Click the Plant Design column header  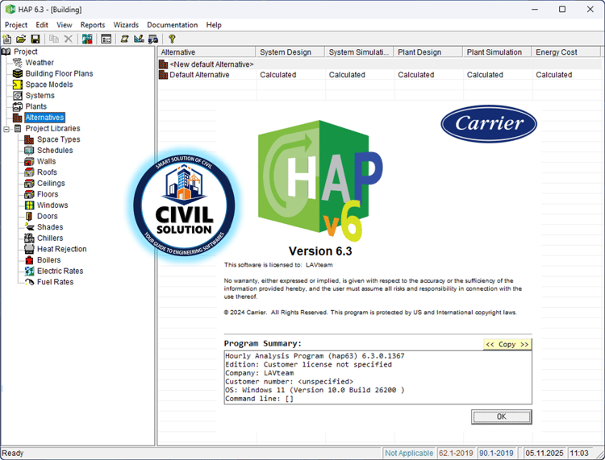428,52
